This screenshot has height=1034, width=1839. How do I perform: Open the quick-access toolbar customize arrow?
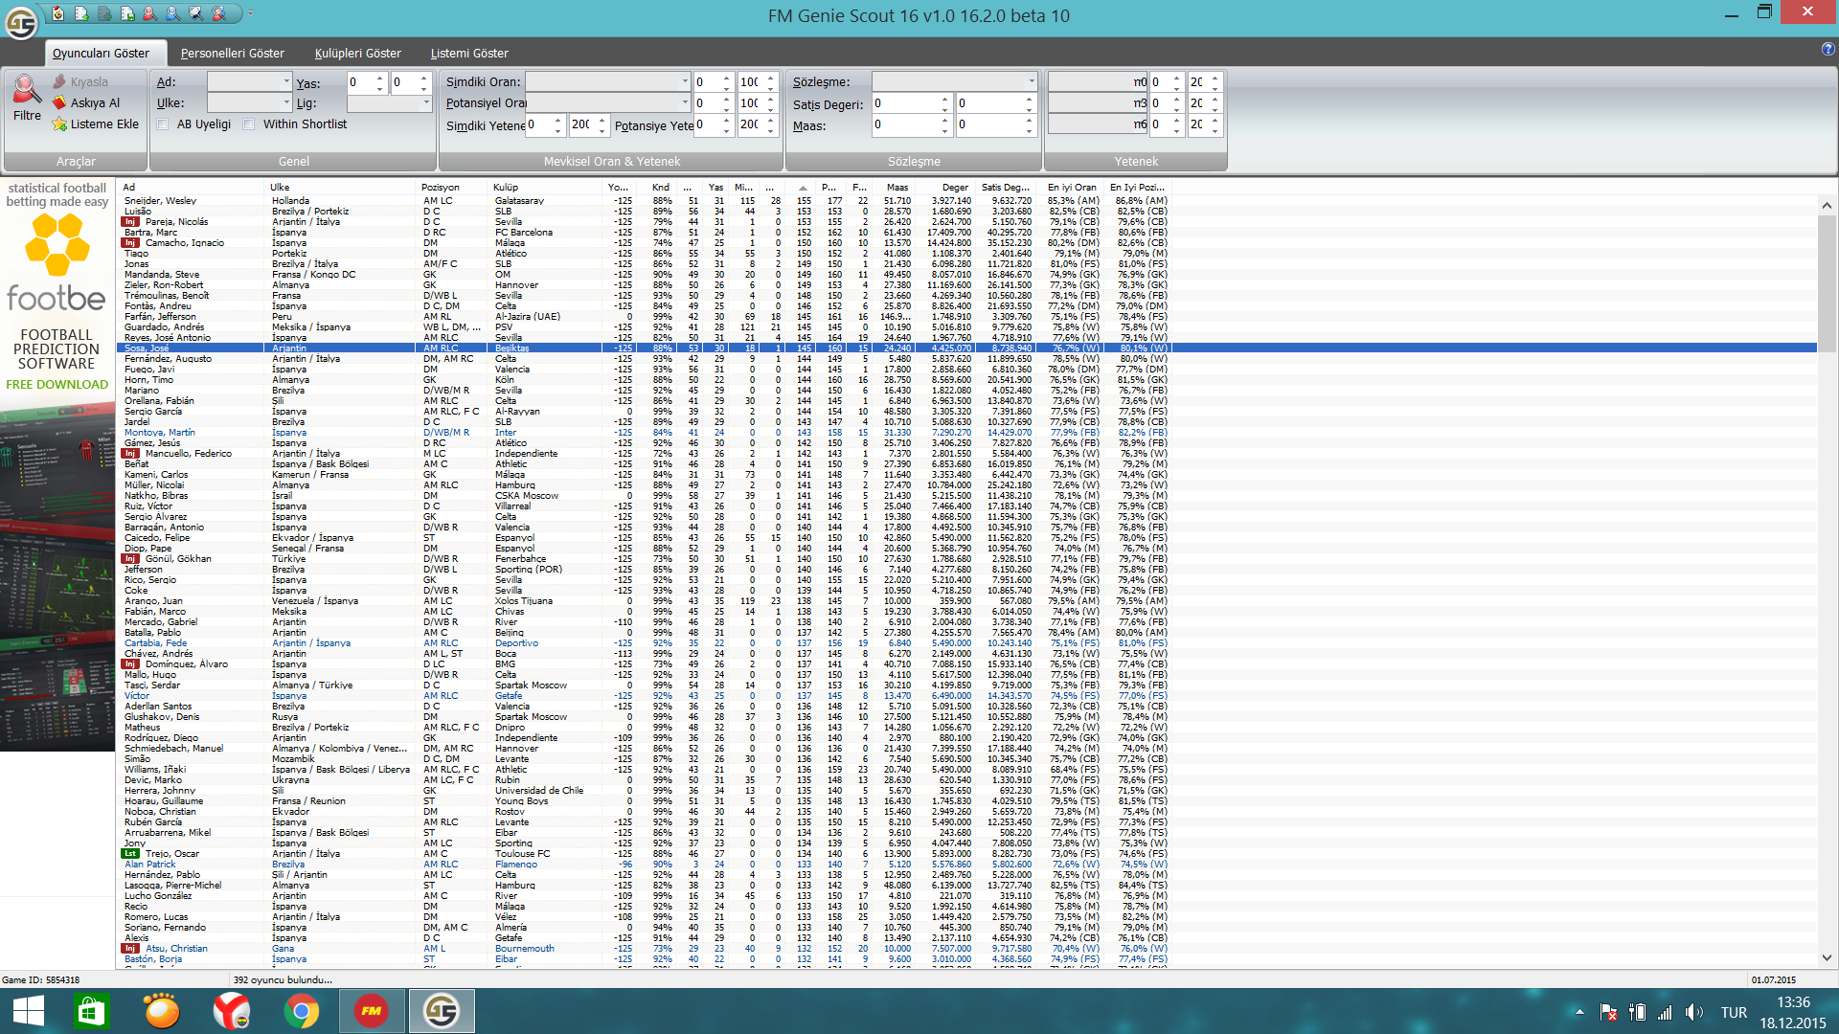click(251, 13)
